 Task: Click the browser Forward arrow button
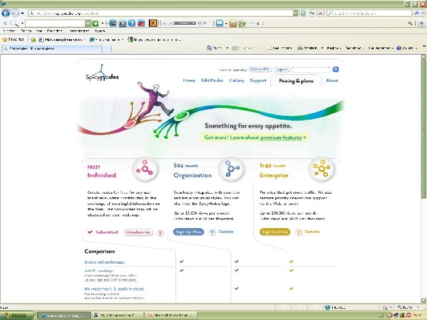tap(15, 13)
